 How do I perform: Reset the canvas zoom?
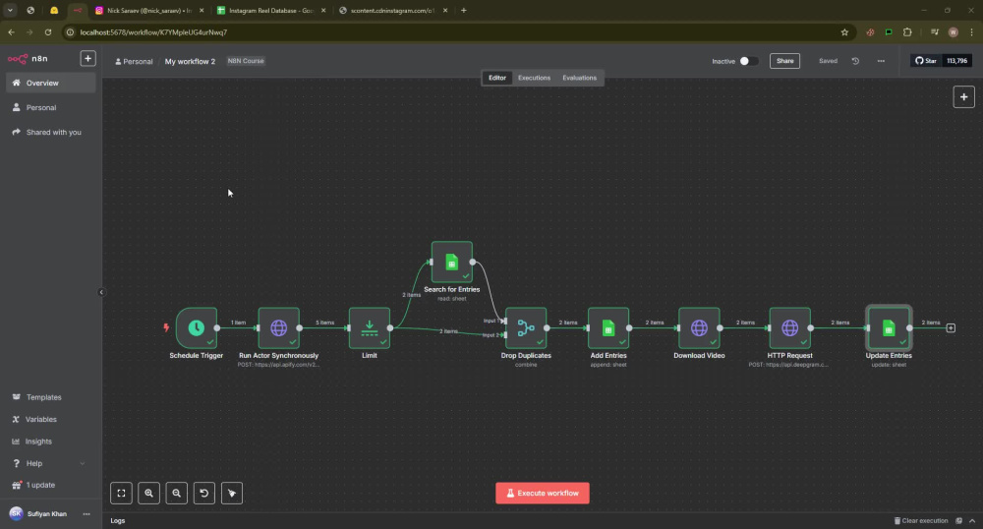[203, 494]
